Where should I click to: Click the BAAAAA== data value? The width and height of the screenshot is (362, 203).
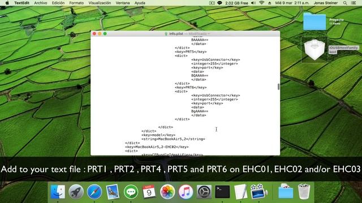(200, 40)
